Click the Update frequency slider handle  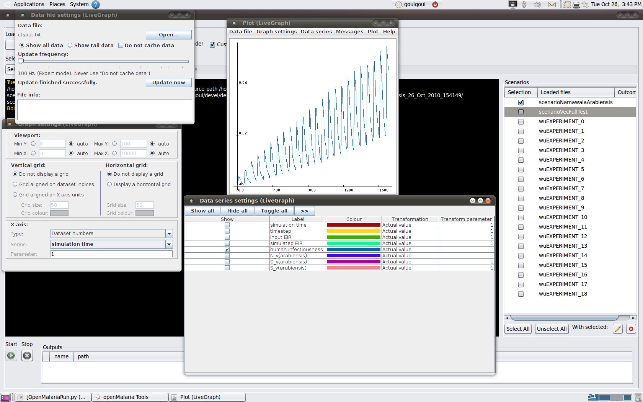(21, 61)
